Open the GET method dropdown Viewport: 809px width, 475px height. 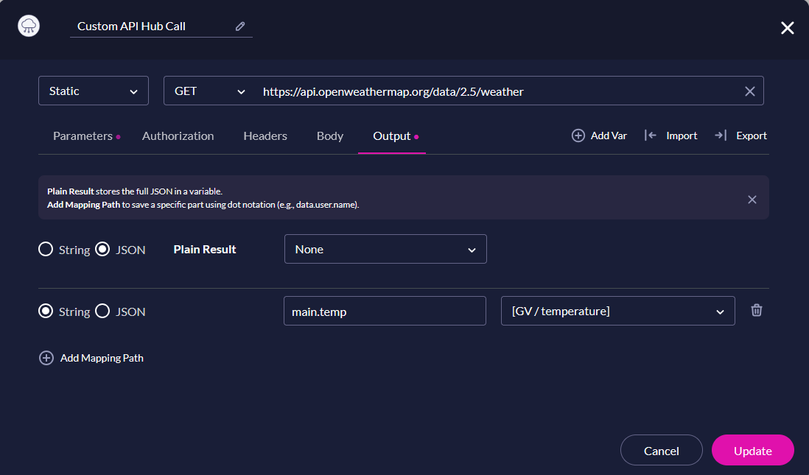point(210,91)
